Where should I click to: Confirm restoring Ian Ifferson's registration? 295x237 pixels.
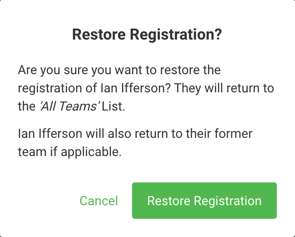(204, 201)
